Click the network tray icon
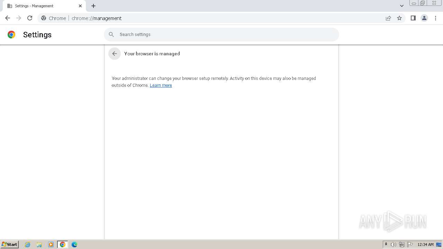443x249 pixels. (402, 245)
